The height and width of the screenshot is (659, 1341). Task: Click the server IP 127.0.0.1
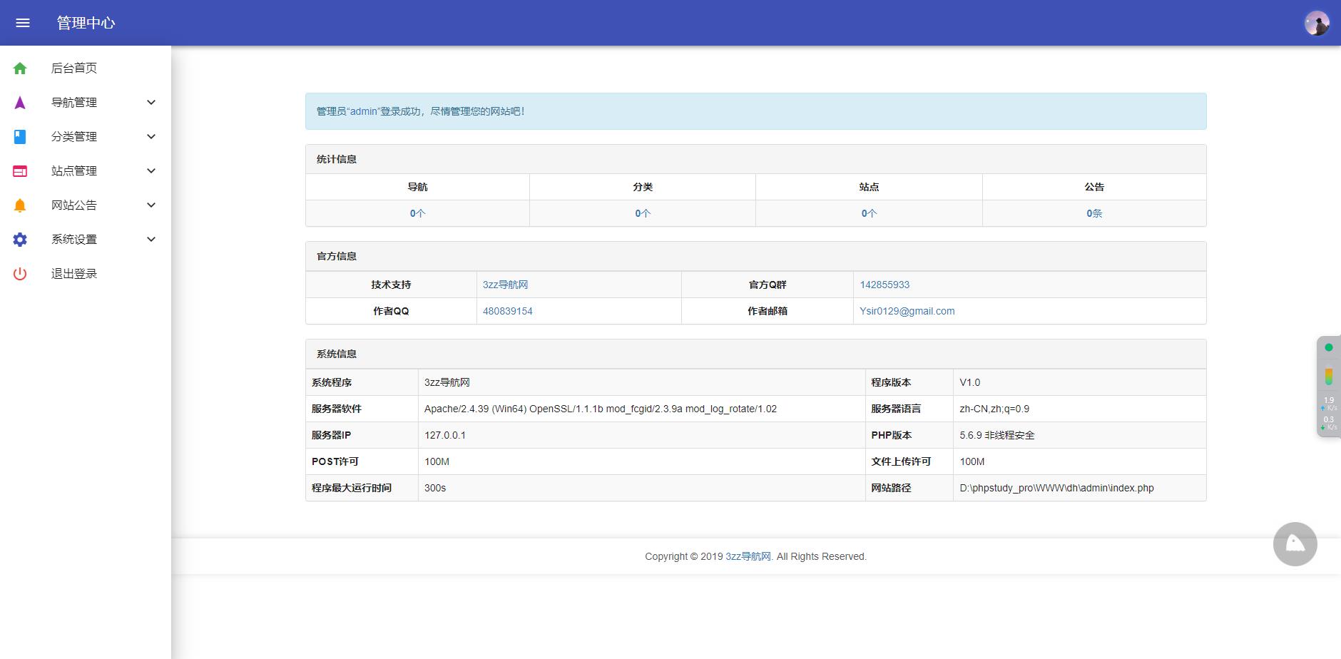tap(444, 435)
